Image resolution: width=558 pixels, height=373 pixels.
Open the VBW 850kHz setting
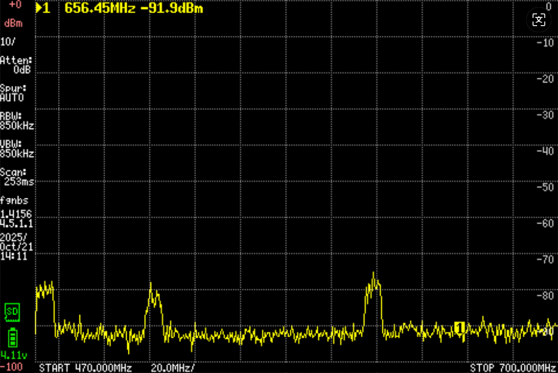coord(17,149)
